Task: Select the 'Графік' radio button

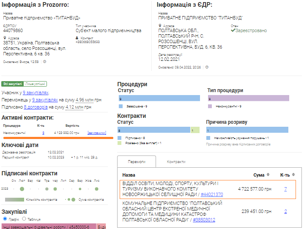Action: click(5, 219)
